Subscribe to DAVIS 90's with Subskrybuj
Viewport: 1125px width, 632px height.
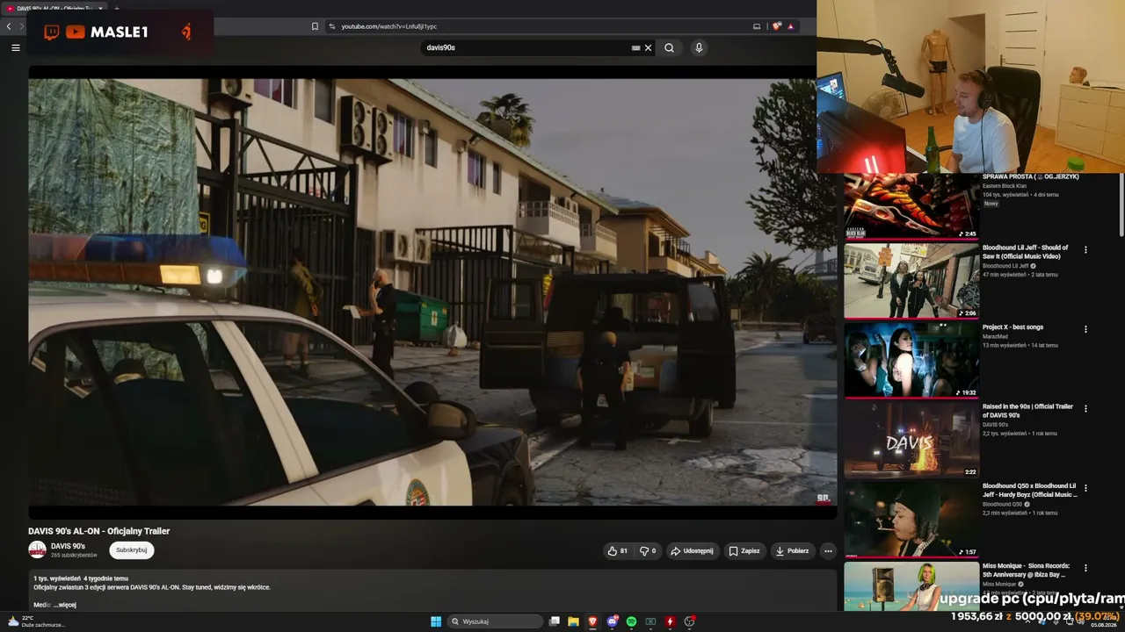click(x=132, y=550)
